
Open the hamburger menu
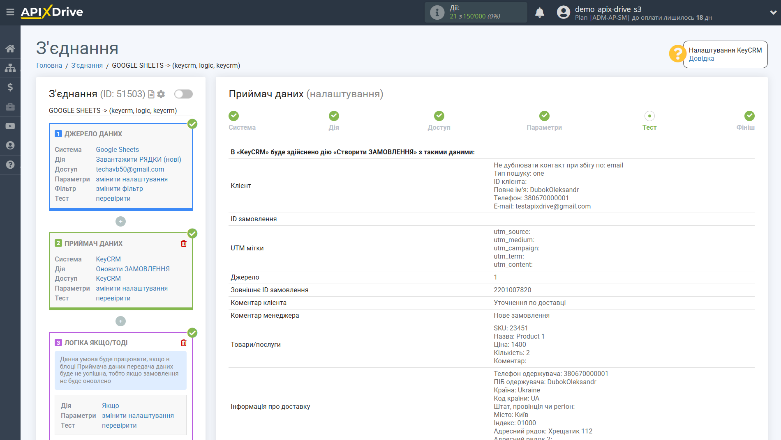(x=10, y=12)
